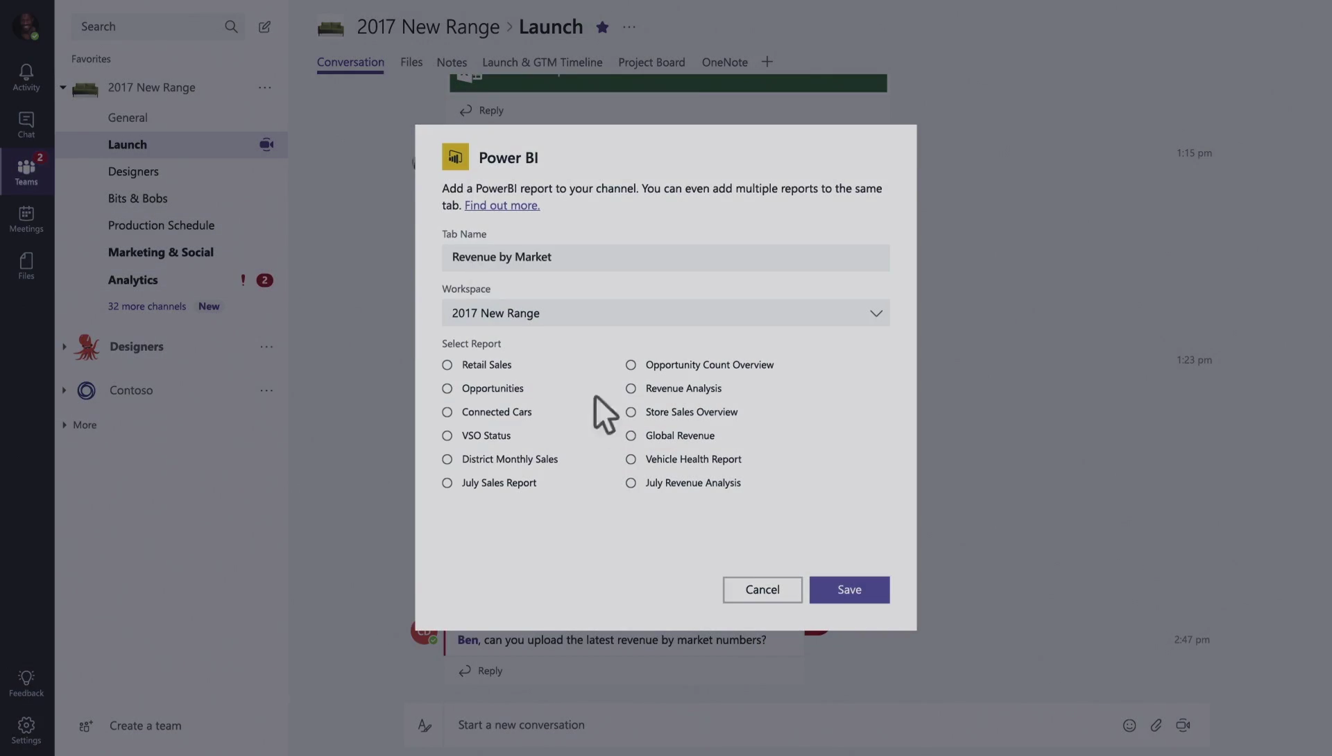The image size is (1332, 756).
Task: Reply to Ben's revenue numbers message
Action: [480, 671]
